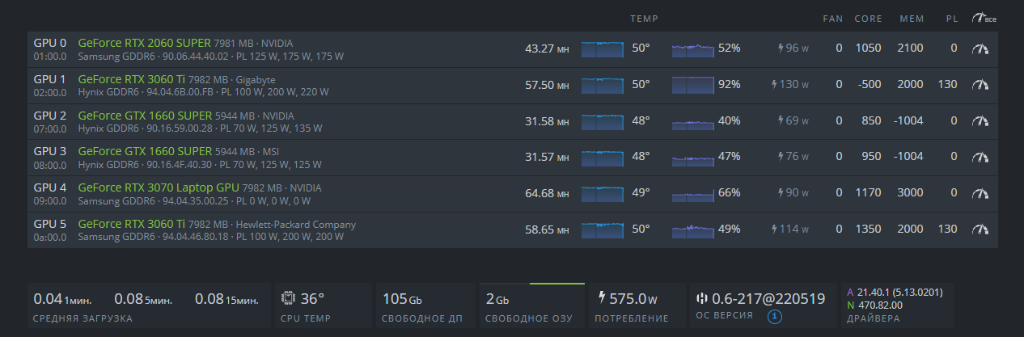Click GPU 4 overclock gauge icon
The height and width of the screenshot is (337, 1024).
click(x=980, y=192)
